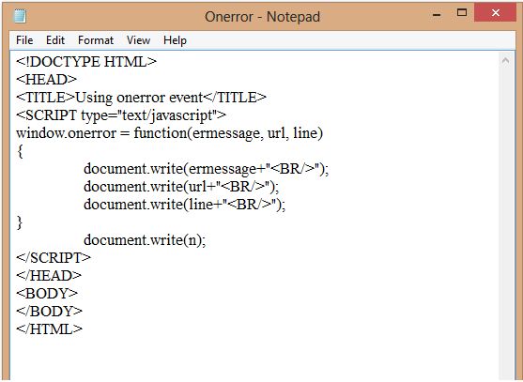Maximize the Notepad window
The width and height of the screenshot is (523, 382).
click(462, 13)
